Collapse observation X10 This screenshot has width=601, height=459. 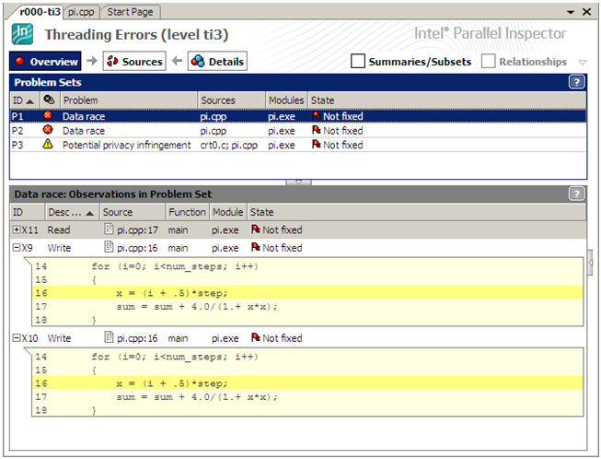17,337
